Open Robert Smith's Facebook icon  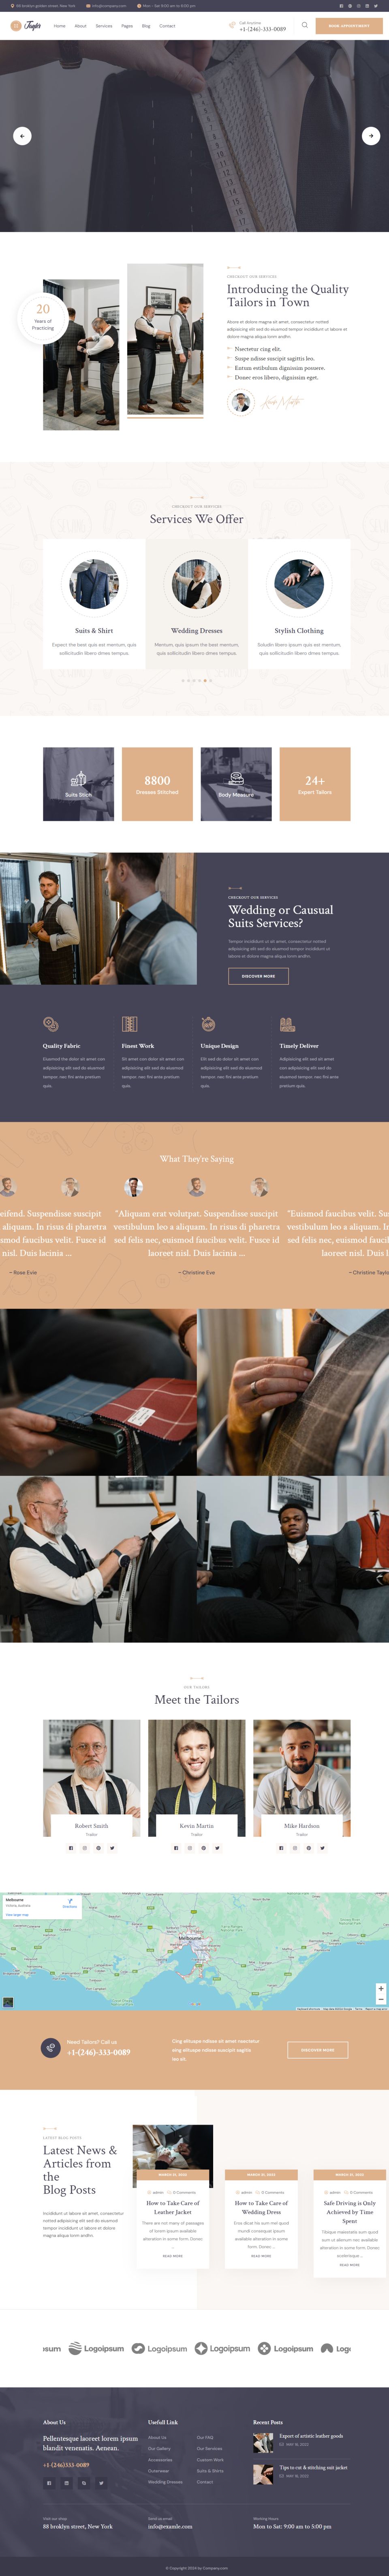[71, 1848]
